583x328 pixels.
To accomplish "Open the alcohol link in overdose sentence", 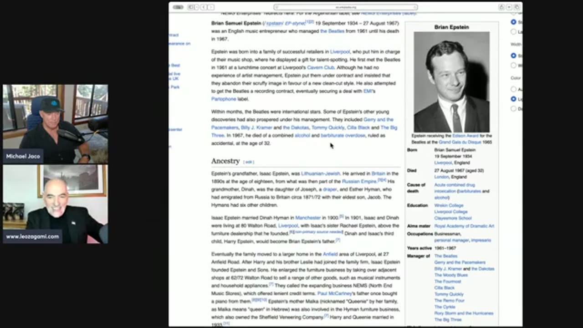I will [x=302, y=135].
